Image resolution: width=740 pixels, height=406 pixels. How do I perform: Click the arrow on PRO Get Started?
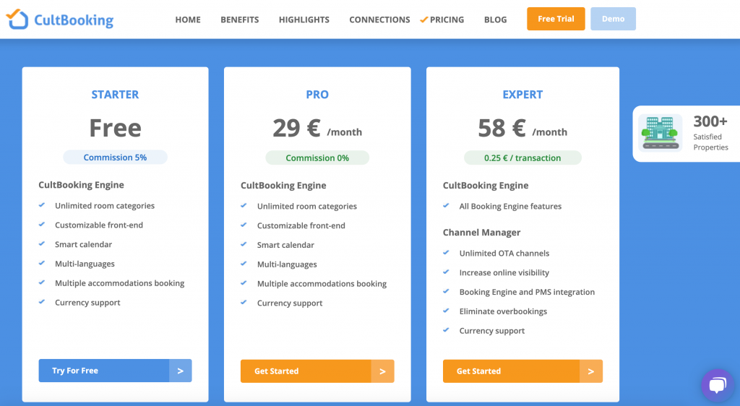[x=383, y=371]
